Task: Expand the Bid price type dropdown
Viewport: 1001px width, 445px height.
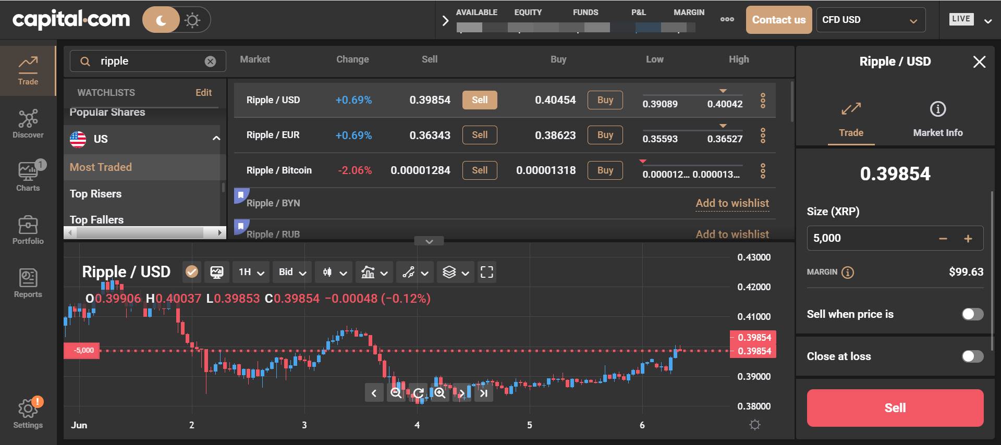Action: click(x=291, y=272)
